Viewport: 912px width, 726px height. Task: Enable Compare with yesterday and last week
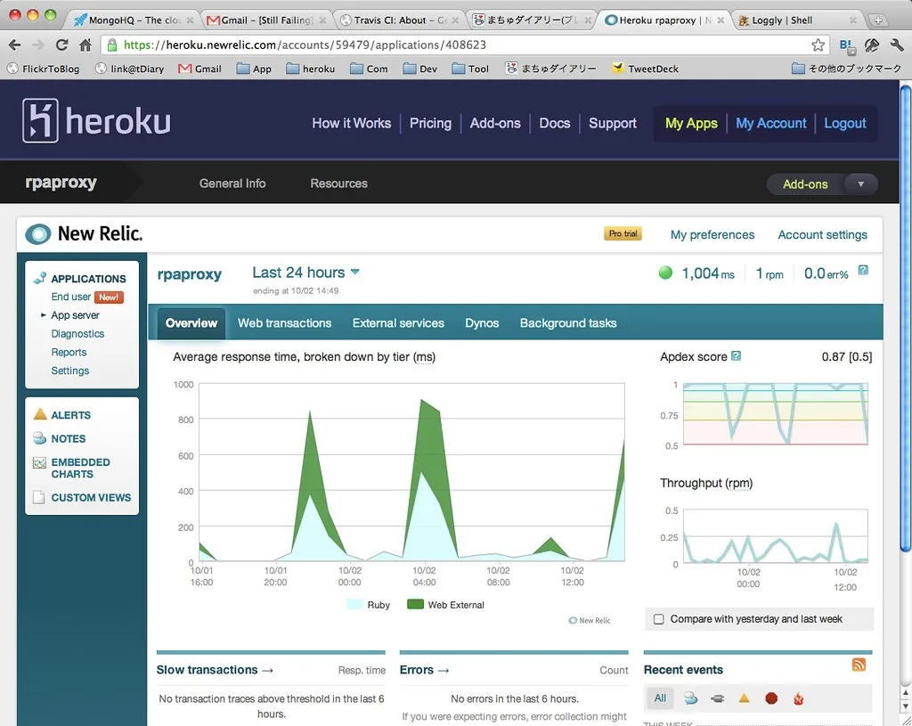click(659, 619)
